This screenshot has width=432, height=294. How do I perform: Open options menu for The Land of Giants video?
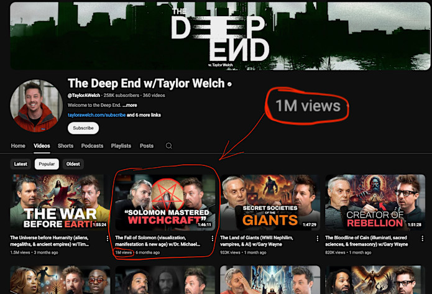pyautogui.click(x=318, y=239)
